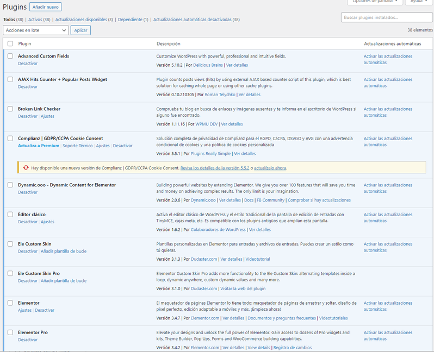Check the Advanced Custom Fields plugin checkbox

click(10, 56)
